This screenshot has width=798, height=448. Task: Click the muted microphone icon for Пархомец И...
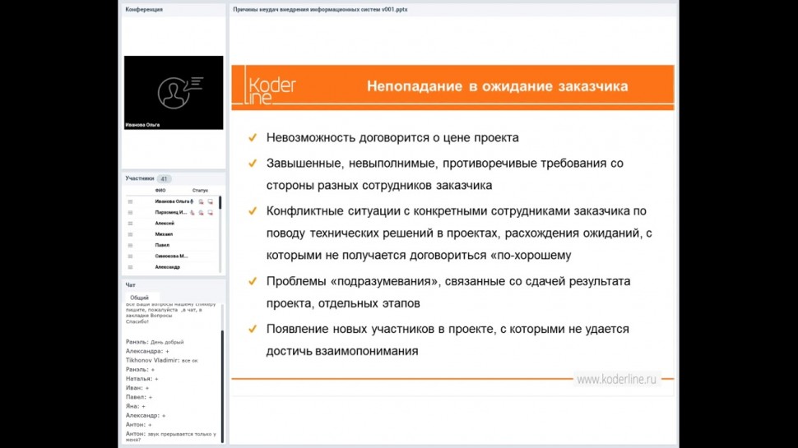click(192, 212)
